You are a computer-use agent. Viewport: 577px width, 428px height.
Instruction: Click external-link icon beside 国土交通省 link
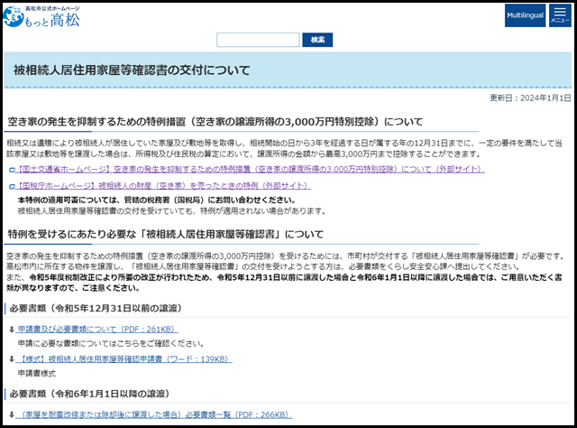[x=12, y=170]
